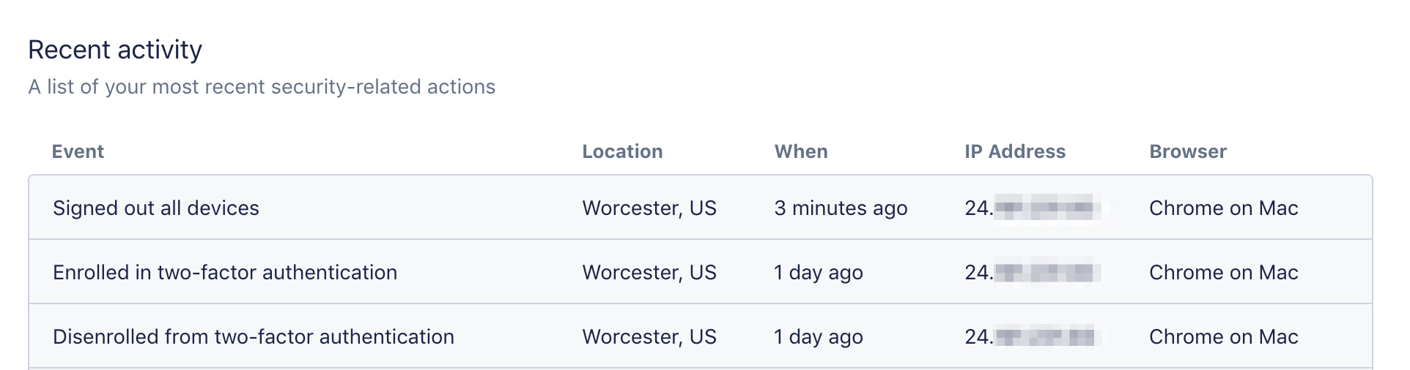Click the "Signed out all devices" event
The height and width of the screenshot is (370, 1410).
point(156,208)
